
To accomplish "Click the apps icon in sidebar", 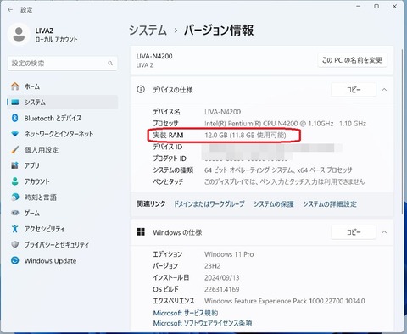I will pyautogui.click(x=15, y=165).
